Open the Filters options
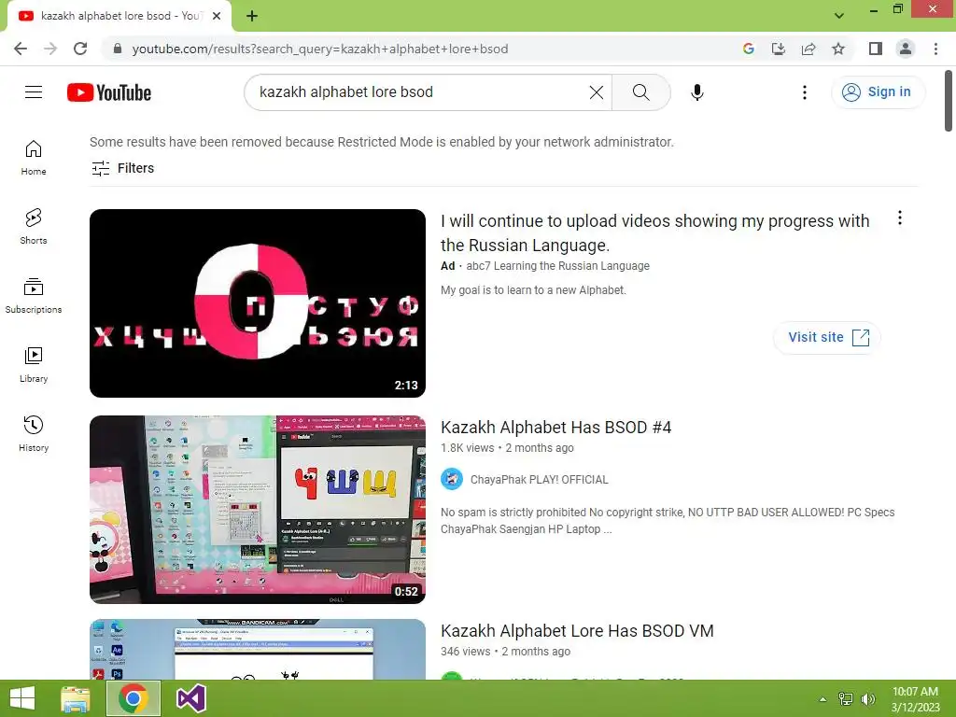 pyautogui.click(x=122, y=168)
